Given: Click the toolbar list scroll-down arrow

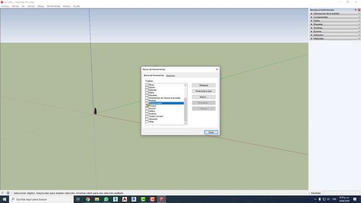Looking at the screenshot, I should click(186, 123).
